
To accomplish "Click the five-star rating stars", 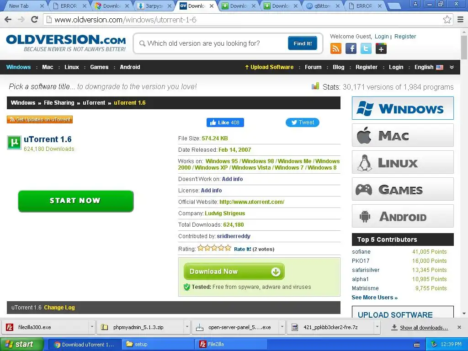I will (x=214, y=248).
